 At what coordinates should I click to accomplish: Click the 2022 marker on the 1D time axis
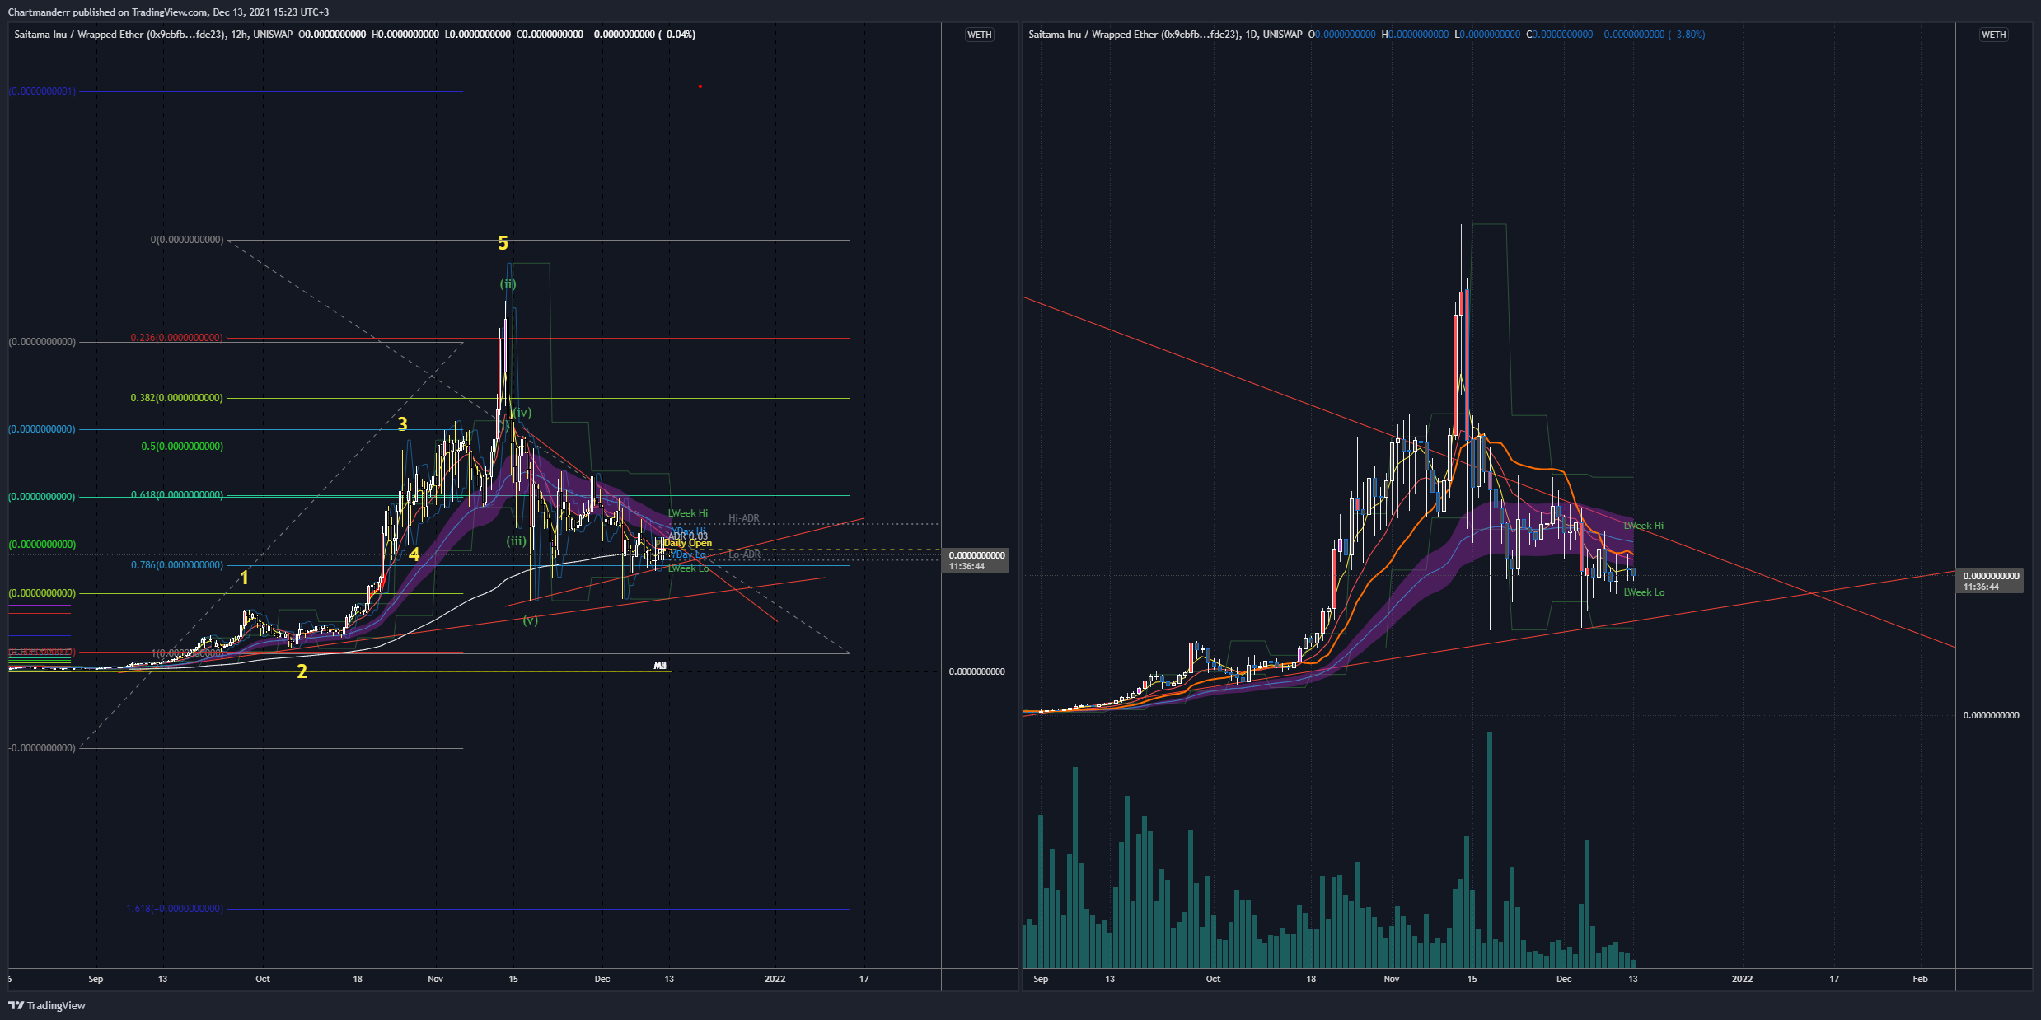tap(1742, 979)
